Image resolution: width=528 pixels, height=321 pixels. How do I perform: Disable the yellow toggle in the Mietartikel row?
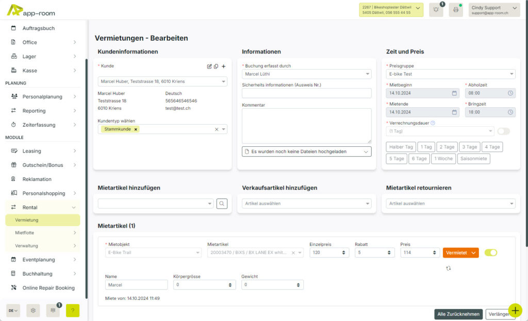point(491,253)
